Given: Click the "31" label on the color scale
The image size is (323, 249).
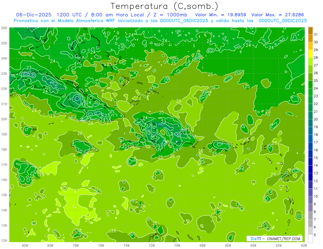Looking at the screenshot, I should (x=316, y=34).
